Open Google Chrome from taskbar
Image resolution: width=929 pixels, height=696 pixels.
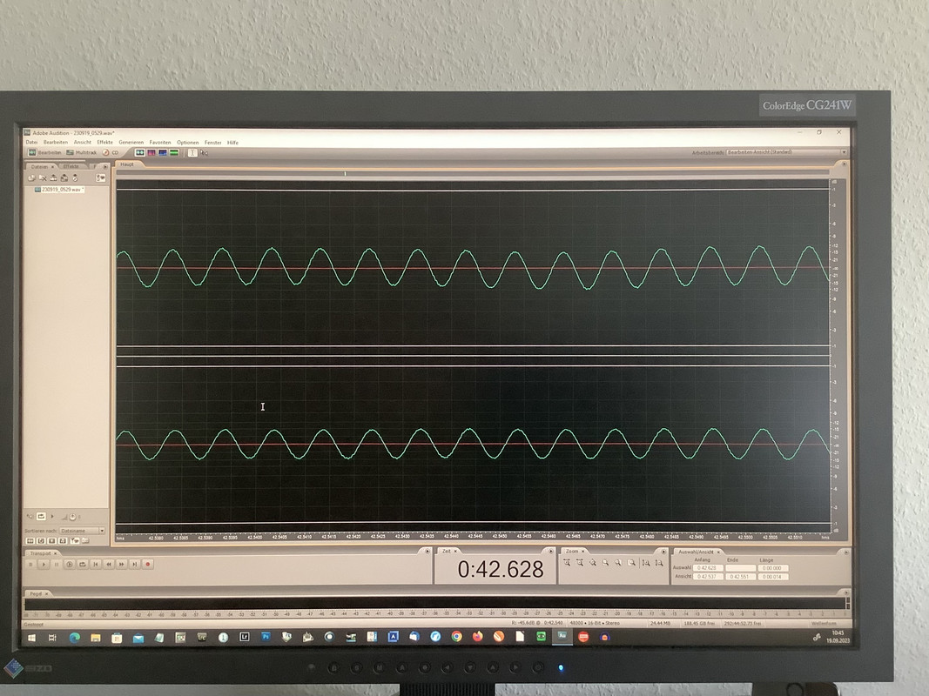tap(456, 637)
